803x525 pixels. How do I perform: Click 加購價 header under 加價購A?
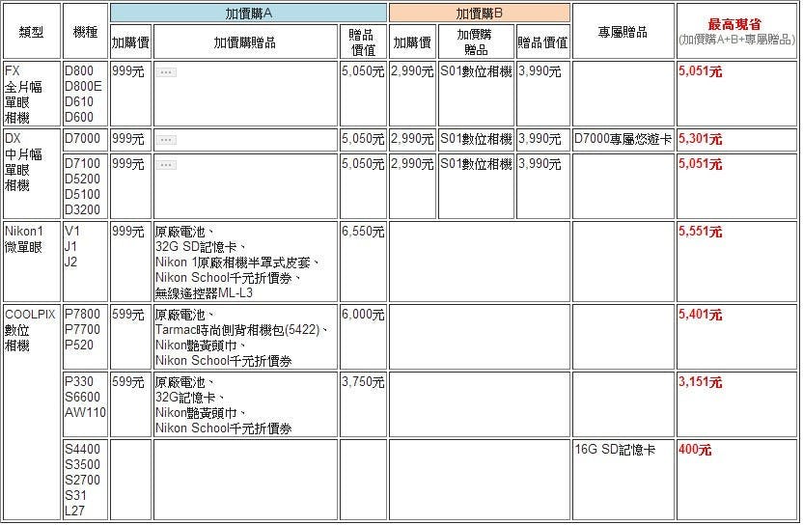(x=130, y=42)
